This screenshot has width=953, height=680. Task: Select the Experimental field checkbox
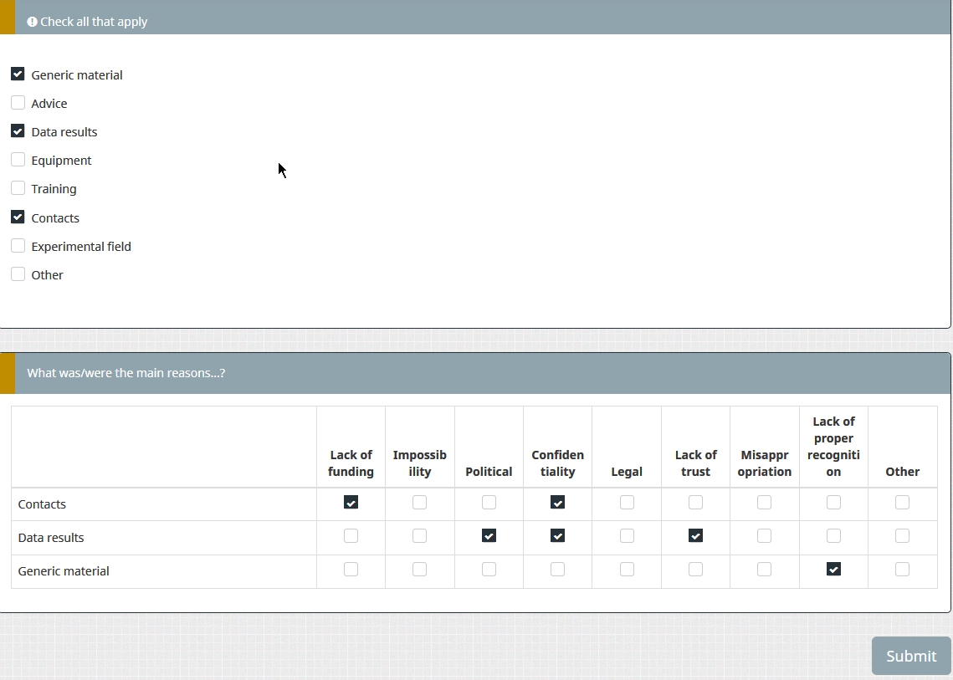click(18, 246)
